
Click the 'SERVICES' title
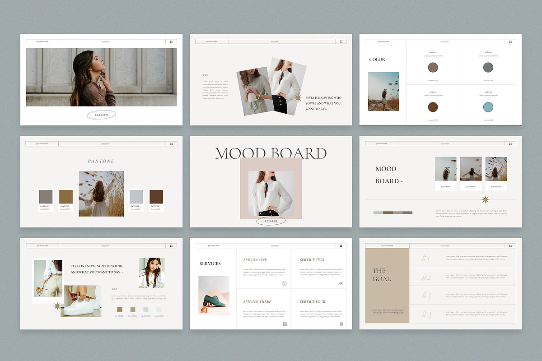[210, 264]
